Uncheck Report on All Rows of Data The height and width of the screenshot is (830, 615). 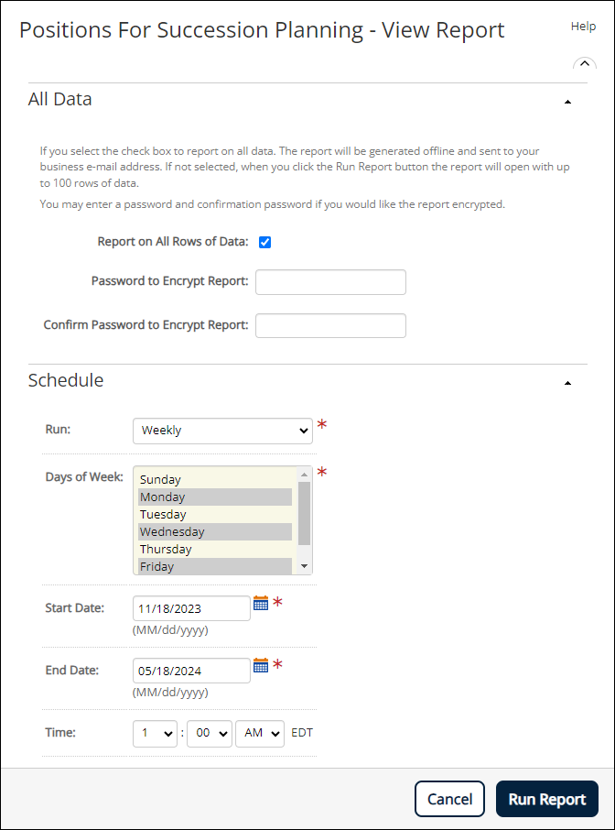coord(264,243)
